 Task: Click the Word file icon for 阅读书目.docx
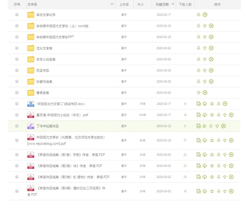point(31,104)
